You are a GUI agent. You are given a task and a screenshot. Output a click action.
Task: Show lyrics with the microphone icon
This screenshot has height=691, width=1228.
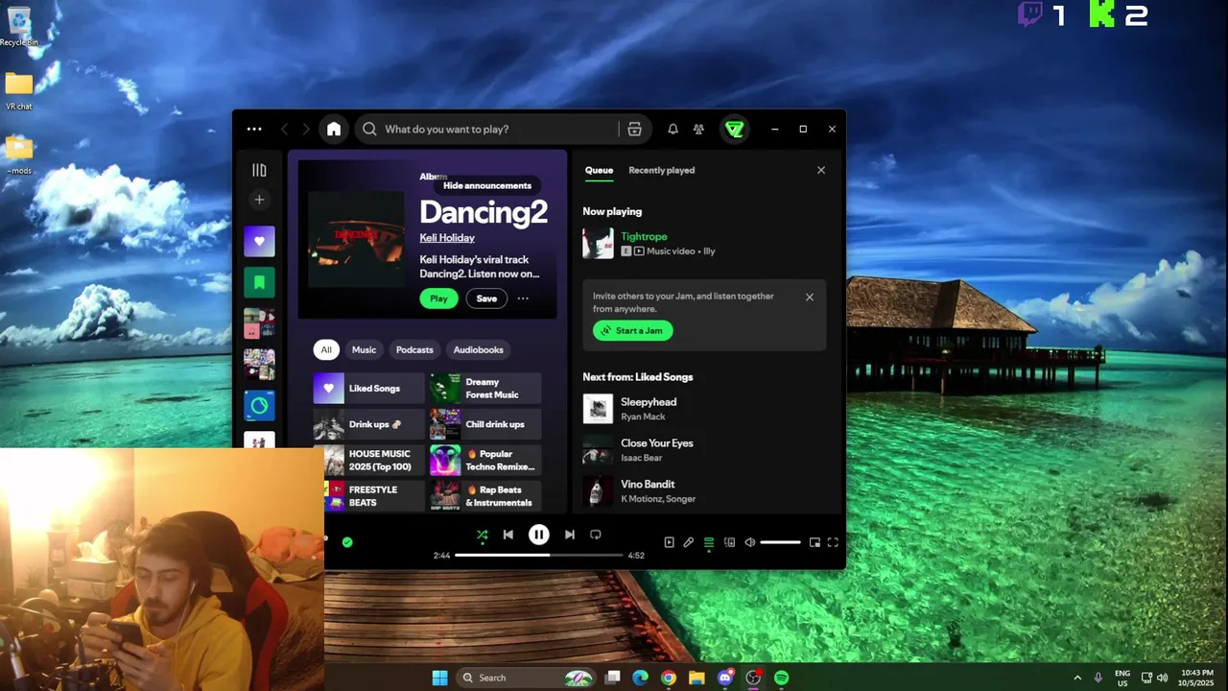coord(688,542)
